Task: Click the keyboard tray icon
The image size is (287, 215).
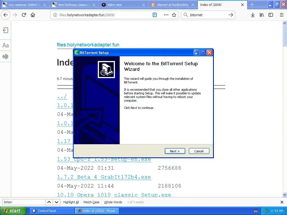Action: 256,211
